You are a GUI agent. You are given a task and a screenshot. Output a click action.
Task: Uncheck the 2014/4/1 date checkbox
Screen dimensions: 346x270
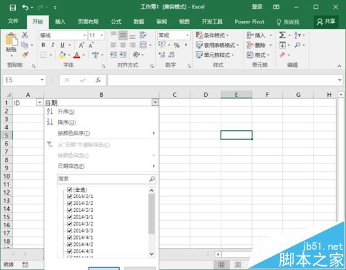pos(69,237)
